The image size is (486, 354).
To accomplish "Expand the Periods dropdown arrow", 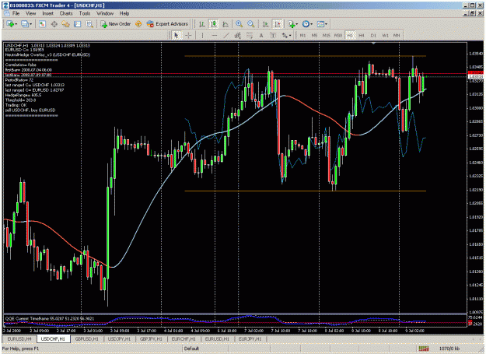I will [x=311, y=24].
